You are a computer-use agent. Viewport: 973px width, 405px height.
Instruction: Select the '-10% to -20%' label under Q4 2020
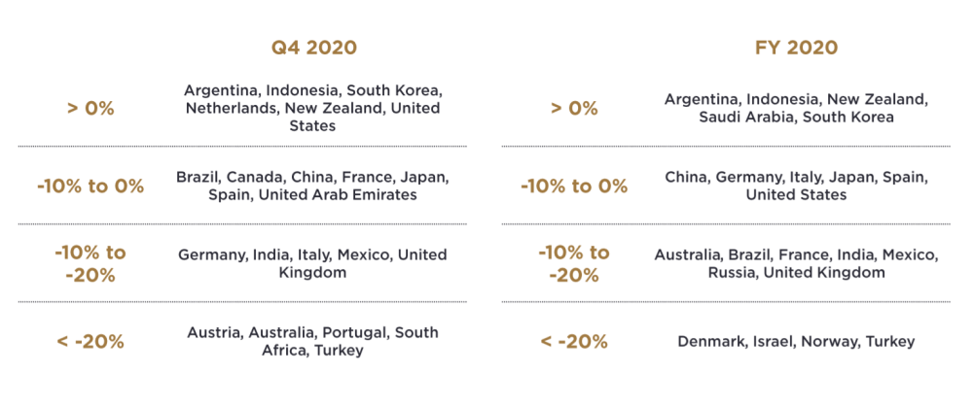tap(90, 263)
